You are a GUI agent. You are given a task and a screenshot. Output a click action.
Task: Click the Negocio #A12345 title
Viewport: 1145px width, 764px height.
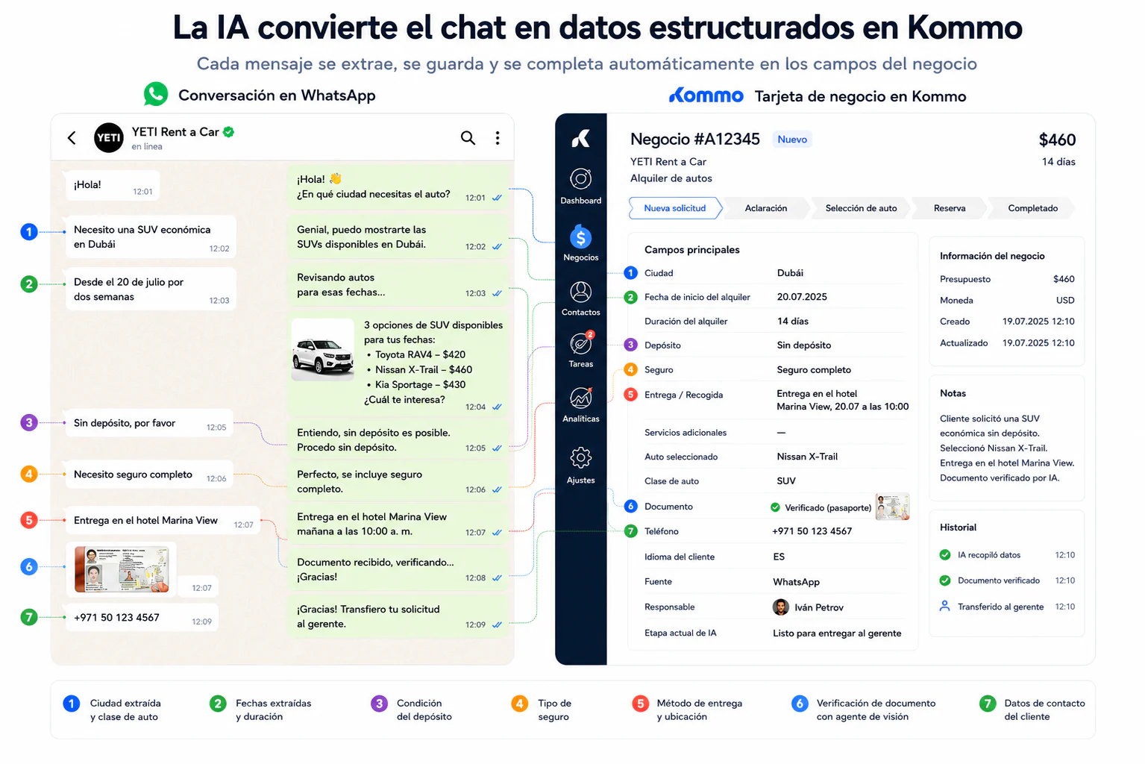[x=695, y=139]
